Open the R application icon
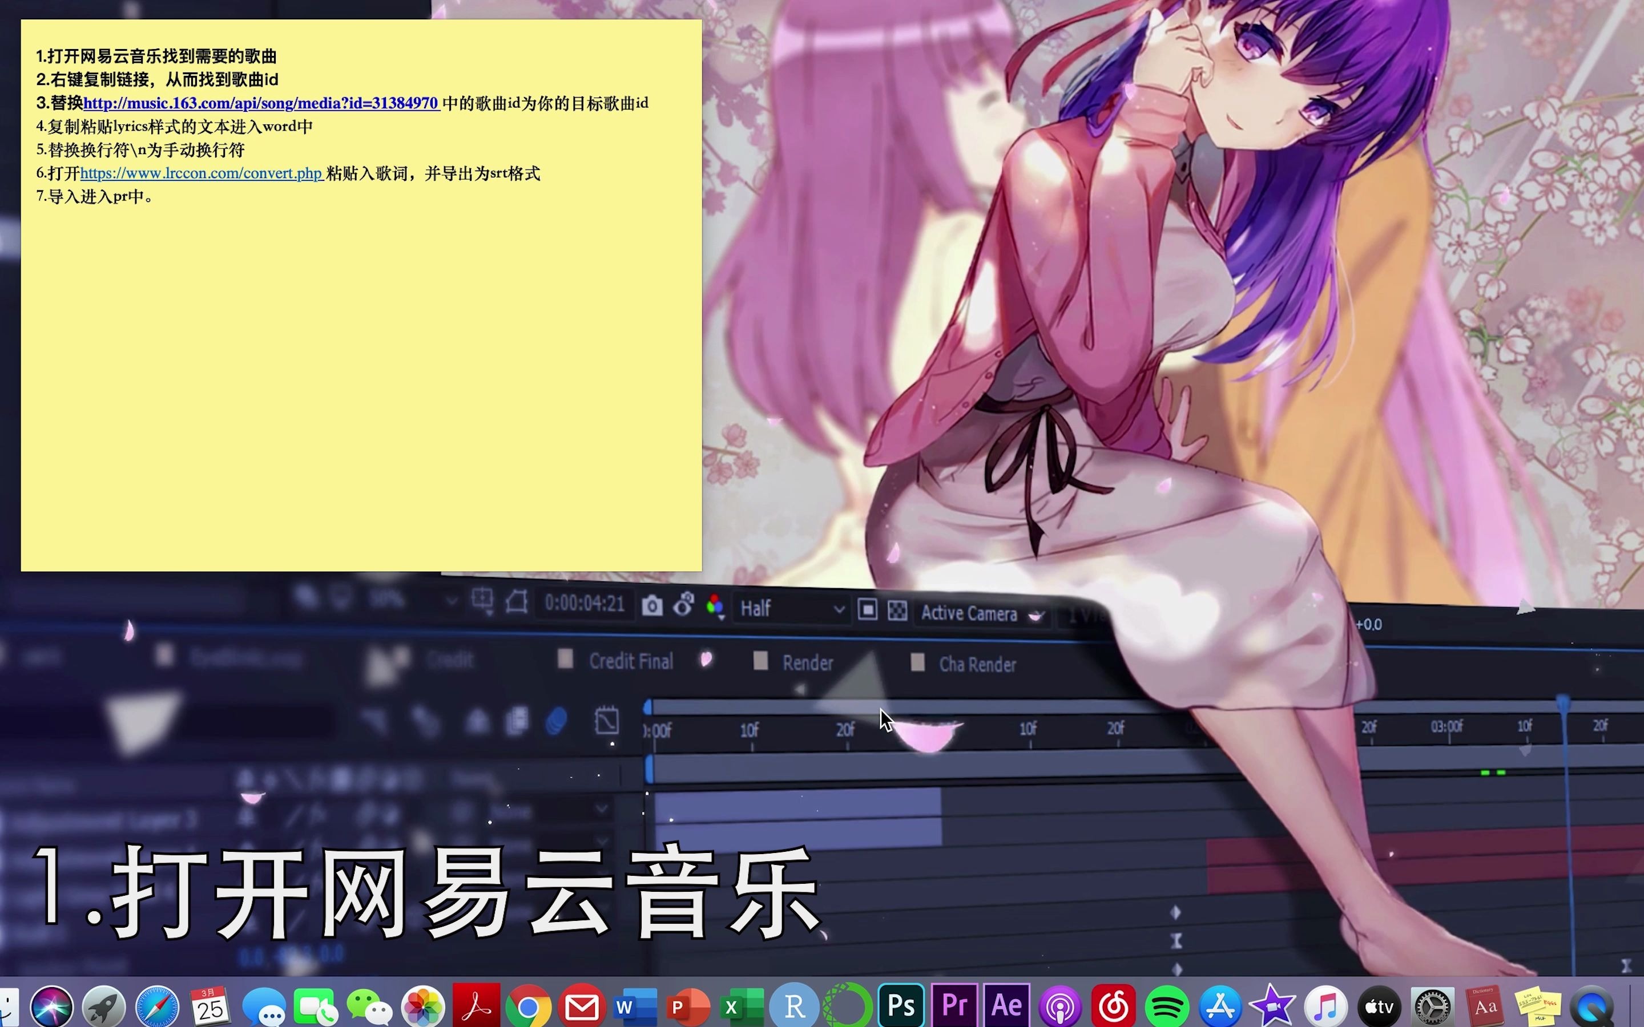The image size is (1644, 1027). pyautogui.click(x=794, y=1006)
